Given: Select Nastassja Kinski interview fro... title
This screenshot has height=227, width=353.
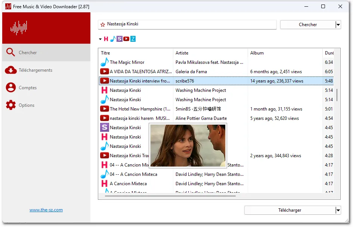Looking at the screenshot, I should pos(140,81).
